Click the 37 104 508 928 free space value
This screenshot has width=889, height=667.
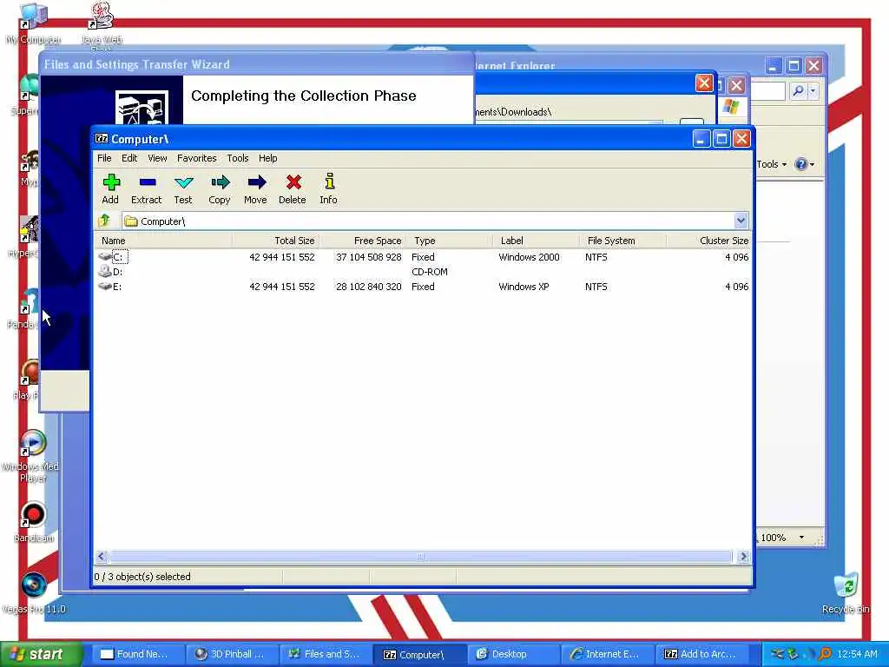368,257
